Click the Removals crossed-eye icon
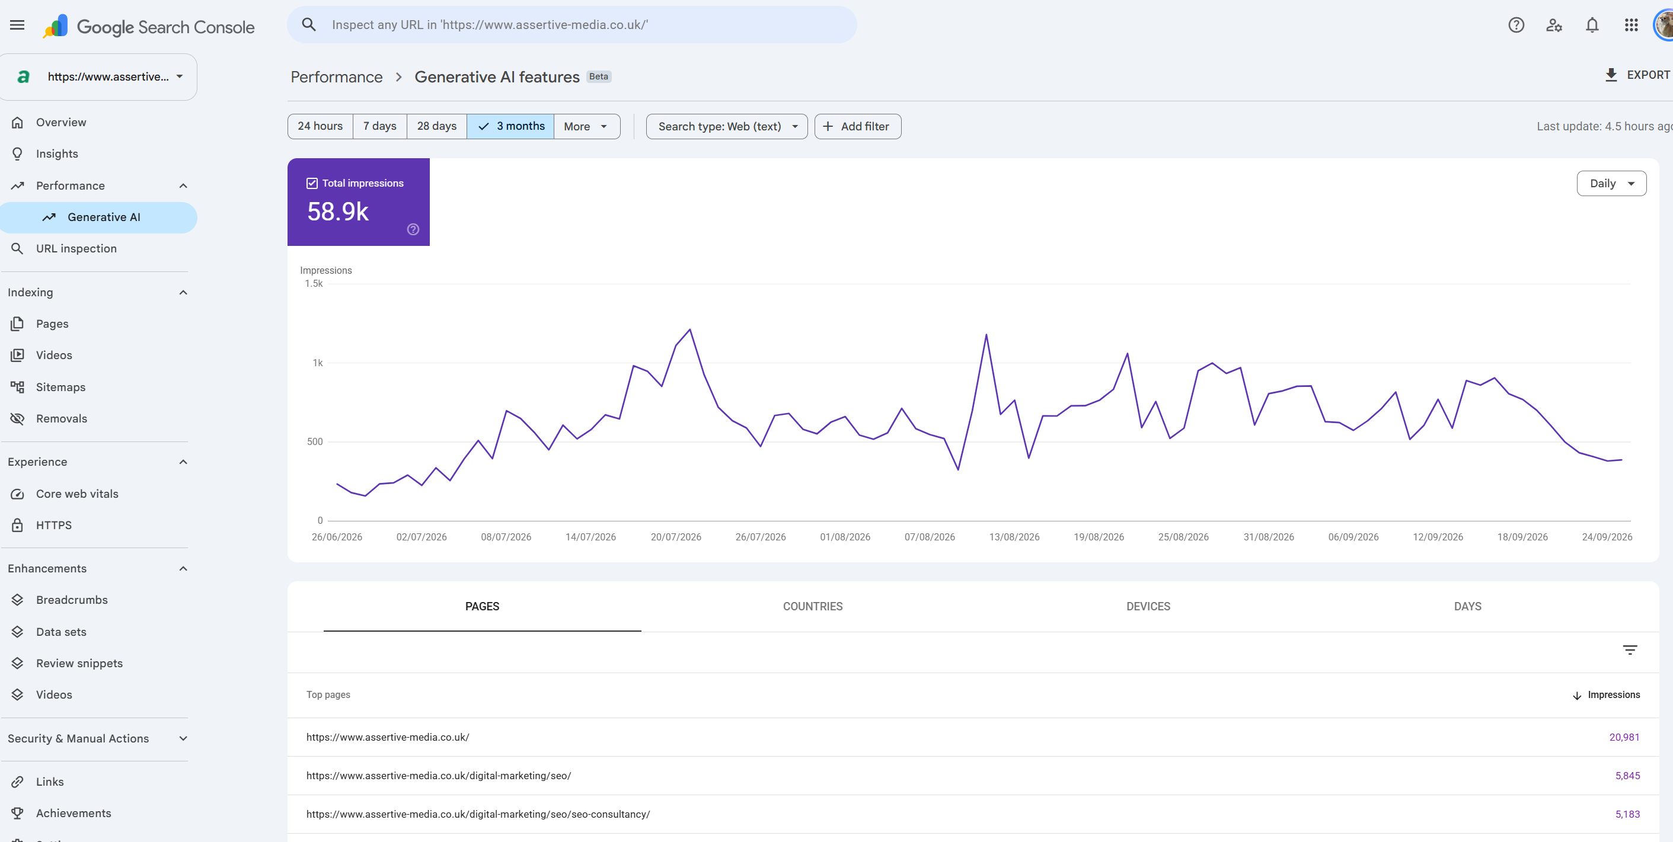 coord(18,419)
